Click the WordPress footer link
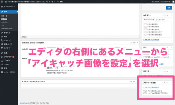The height and width of the screenshot is (105, 175). [x=24, y=103]
